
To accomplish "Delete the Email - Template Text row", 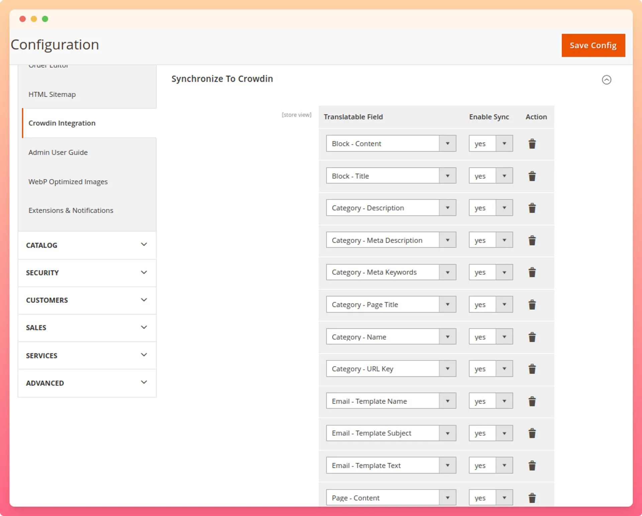I will point(532,465).
